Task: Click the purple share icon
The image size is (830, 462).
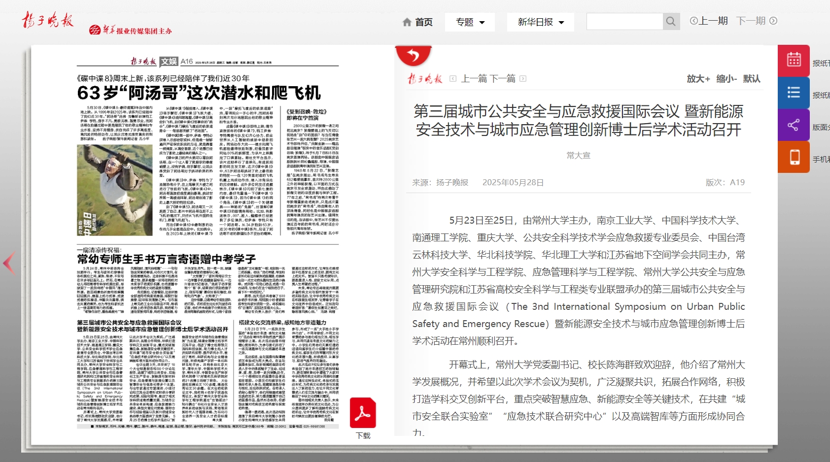Action: tap(794, 125)
